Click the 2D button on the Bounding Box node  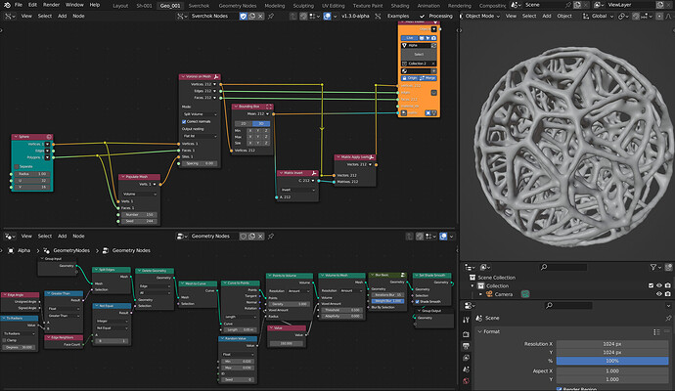pyautogui.click(x=244, y=123)
